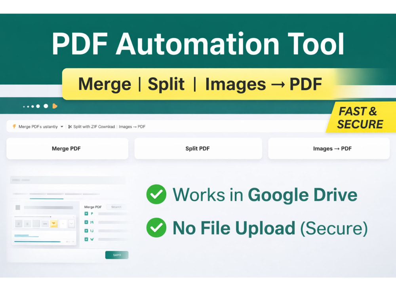Click the first gray thumbnail in mockup row
This screenshot has height=297, width=396.
19,223
